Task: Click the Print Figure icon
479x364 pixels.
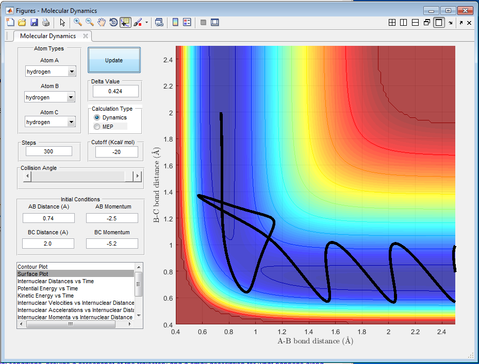Action: pyautogui.click(x=46, y=22)
